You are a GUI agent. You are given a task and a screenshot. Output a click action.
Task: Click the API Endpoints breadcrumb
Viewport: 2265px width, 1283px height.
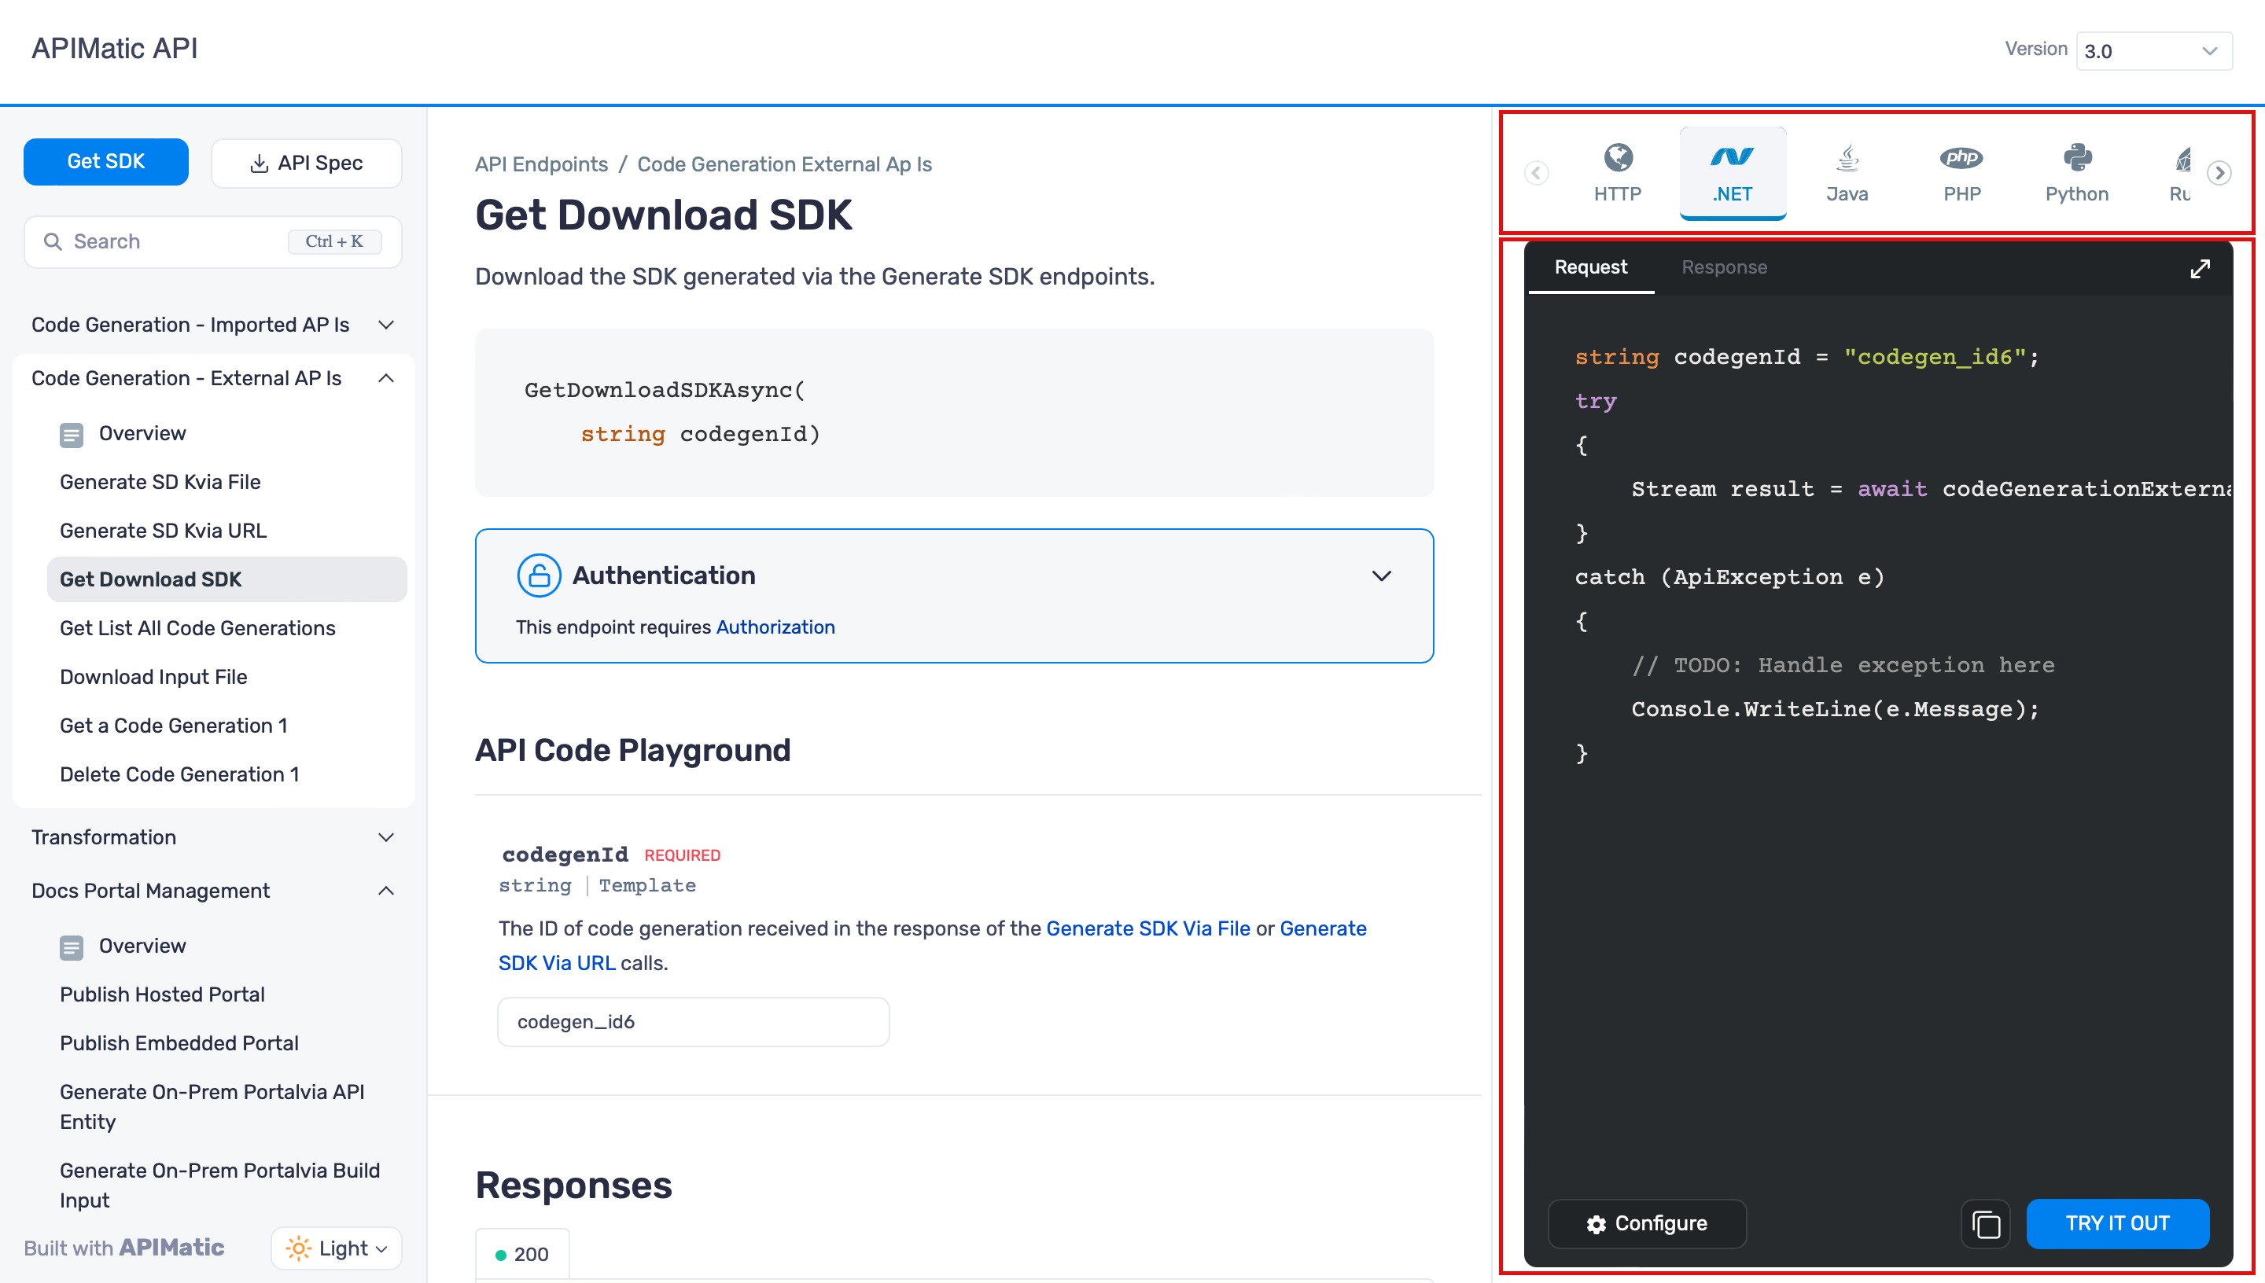pyautogui.click(x=541, y=164)
